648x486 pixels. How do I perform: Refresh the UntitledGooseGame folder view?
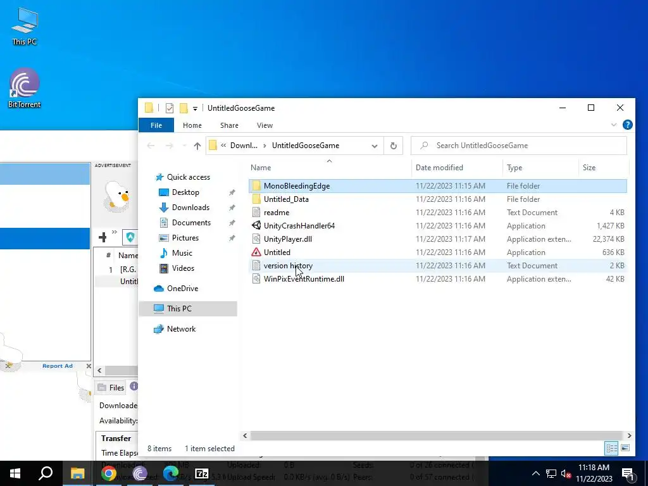394,146
